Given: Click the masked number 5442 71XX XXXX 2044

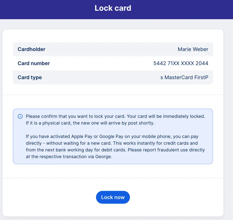Looking at the screenshot, I should click(181, 63).
